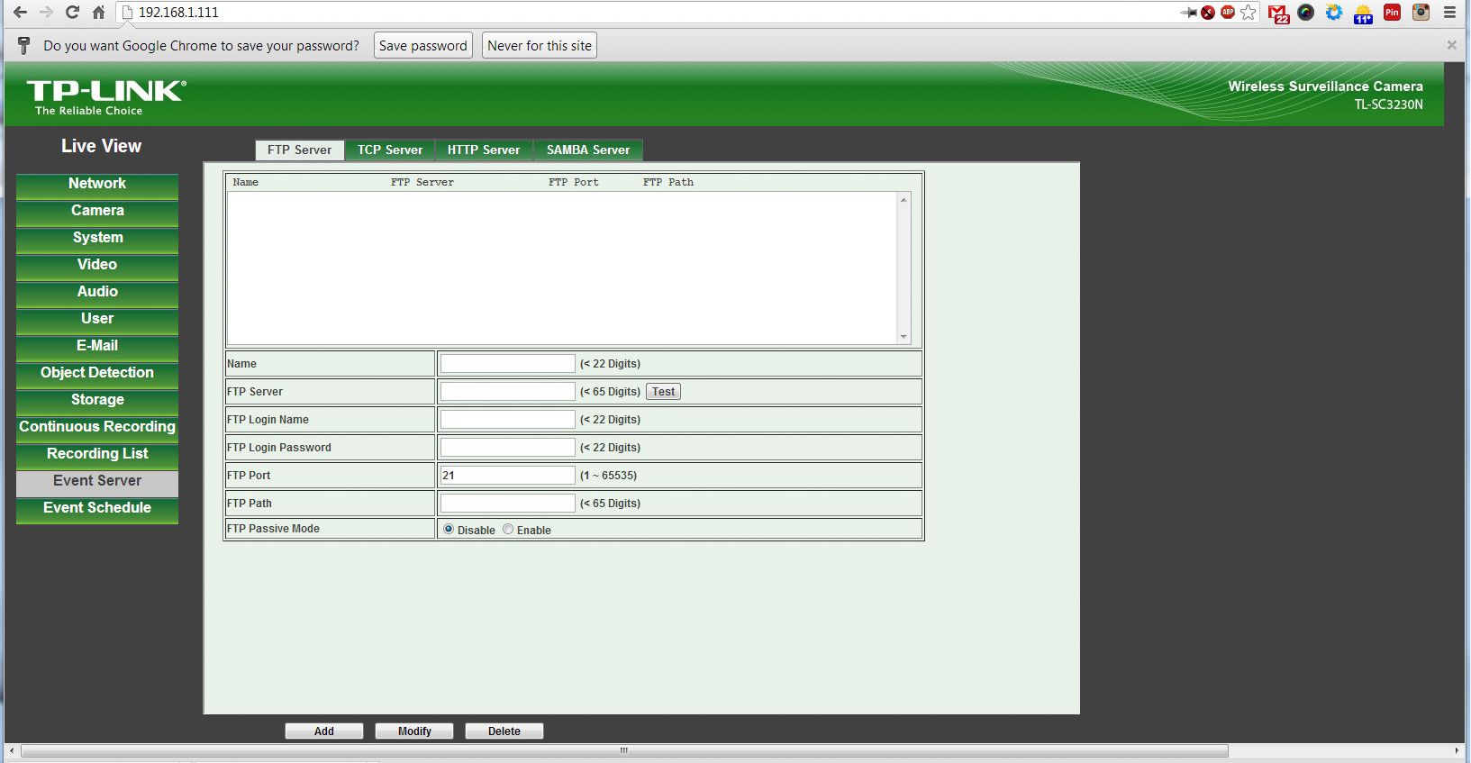Image resolution: width=1471 pixels, height=763 pixels.
Task: Go to the browser home page icon
Action: [98, 13]
